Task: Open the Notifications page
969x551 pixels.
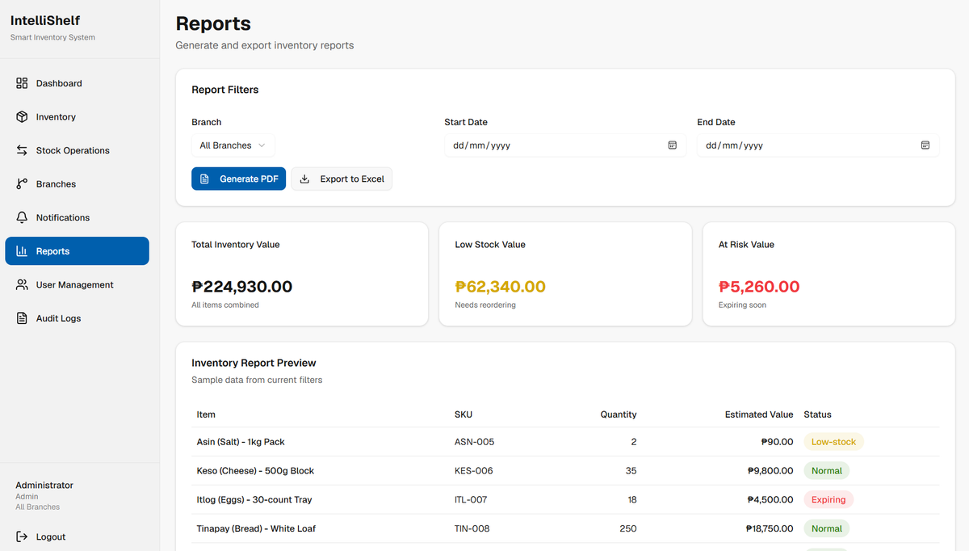Action: (x=77, y=217)
